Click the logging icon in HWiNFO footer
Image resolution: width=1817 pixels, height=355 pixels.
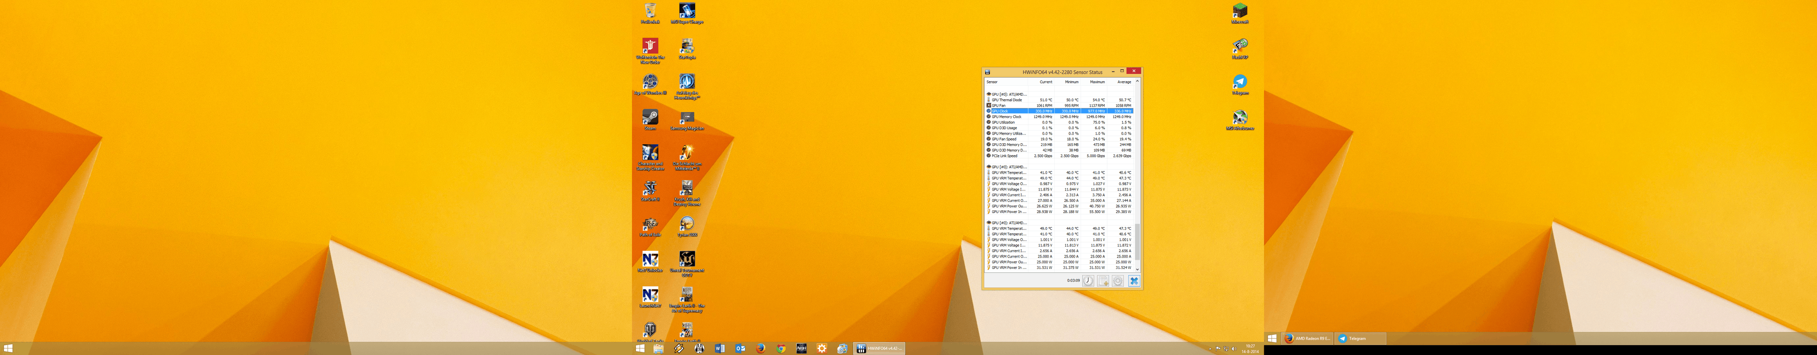(1103, 281)
